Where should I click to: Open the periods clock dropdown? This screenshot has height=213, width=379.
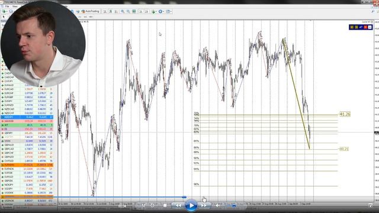pos(160,11)
